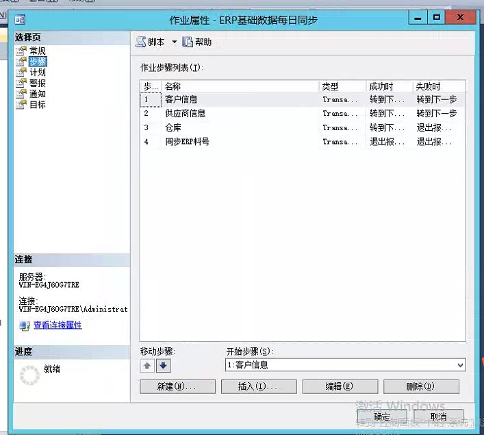Move step up with up arrow
This screenshot has width=484, height=435.
tap(147, 366)
